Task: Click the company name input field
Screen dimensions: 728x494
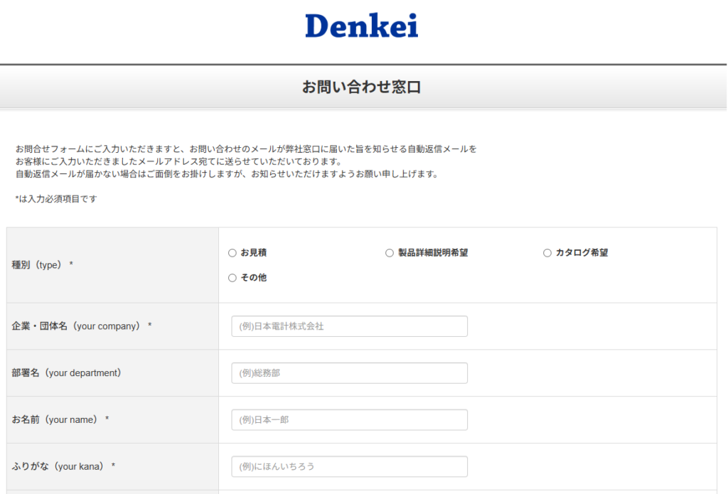Action: point(349,326)
